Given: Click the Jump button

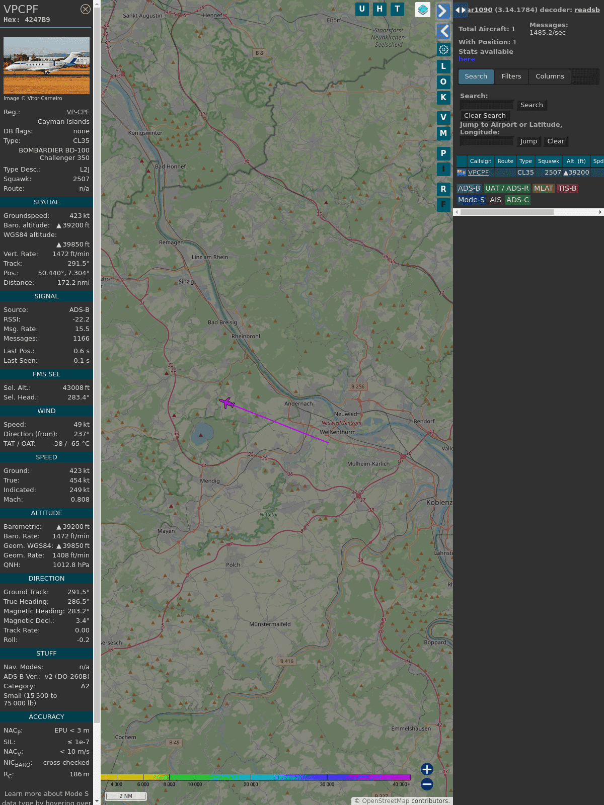Looking at the screenshot, I should [x=528, y=141].
